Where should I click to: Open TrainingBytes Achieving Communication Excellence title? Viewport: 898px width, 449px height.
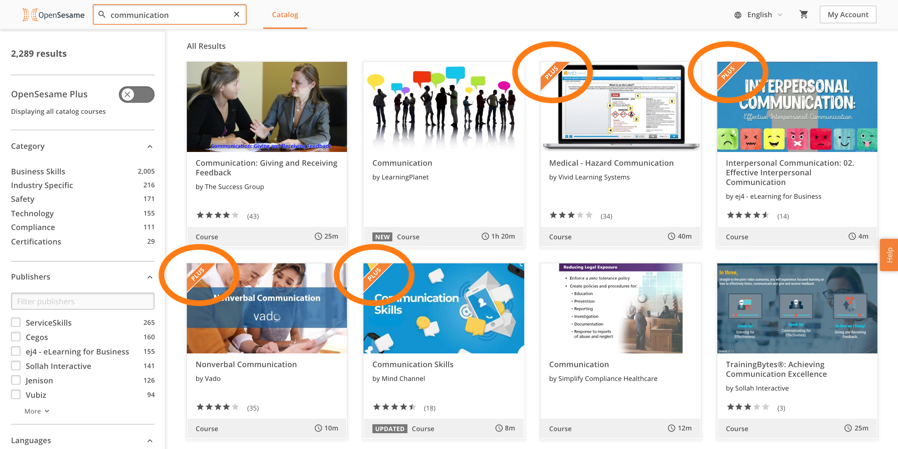[776, 369]
